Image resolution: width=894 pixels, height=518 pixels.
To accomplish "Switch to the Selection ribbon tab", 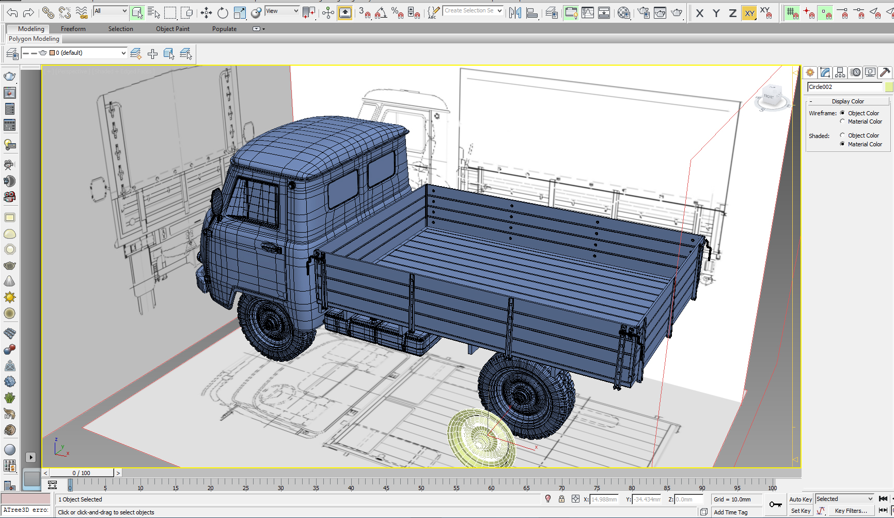I will click(121, 29).
